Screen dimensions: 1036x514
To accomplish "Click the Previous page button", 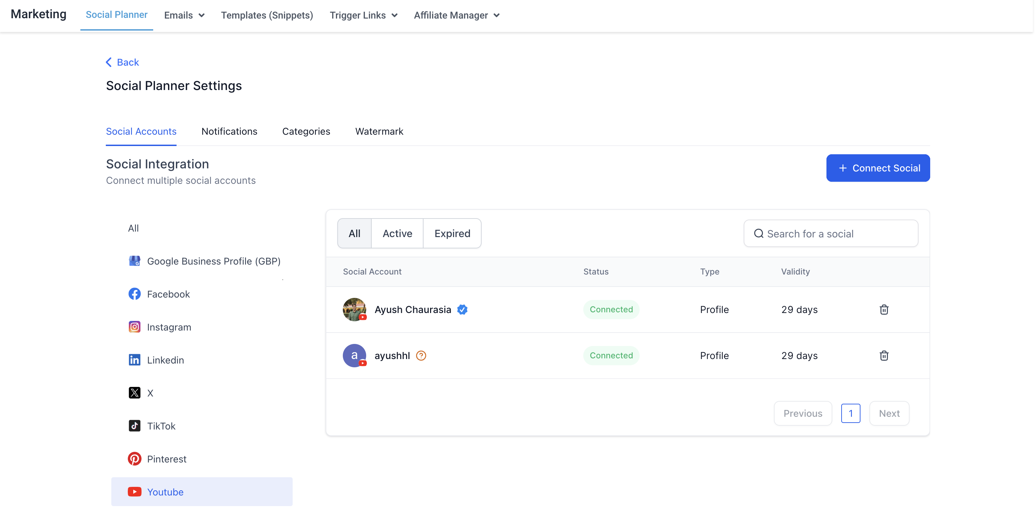I will 803,413.
